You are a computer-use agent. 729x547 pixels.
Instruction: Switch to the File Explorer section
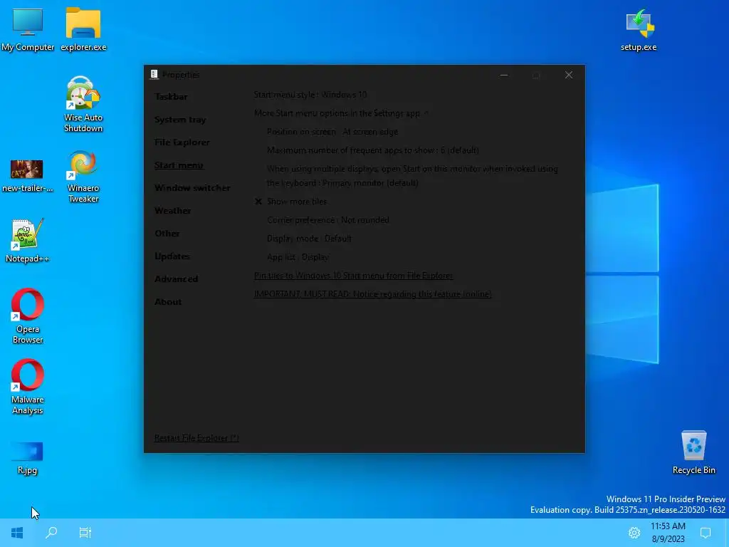(182, 142)
